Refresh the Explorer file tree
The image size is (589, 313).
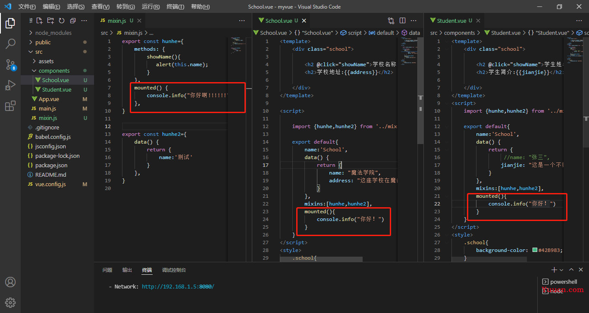click(62, 21)
